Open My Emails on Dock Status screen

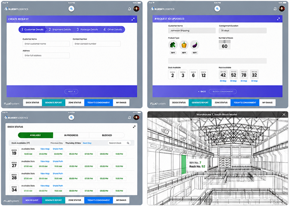[x=121, y=200]
